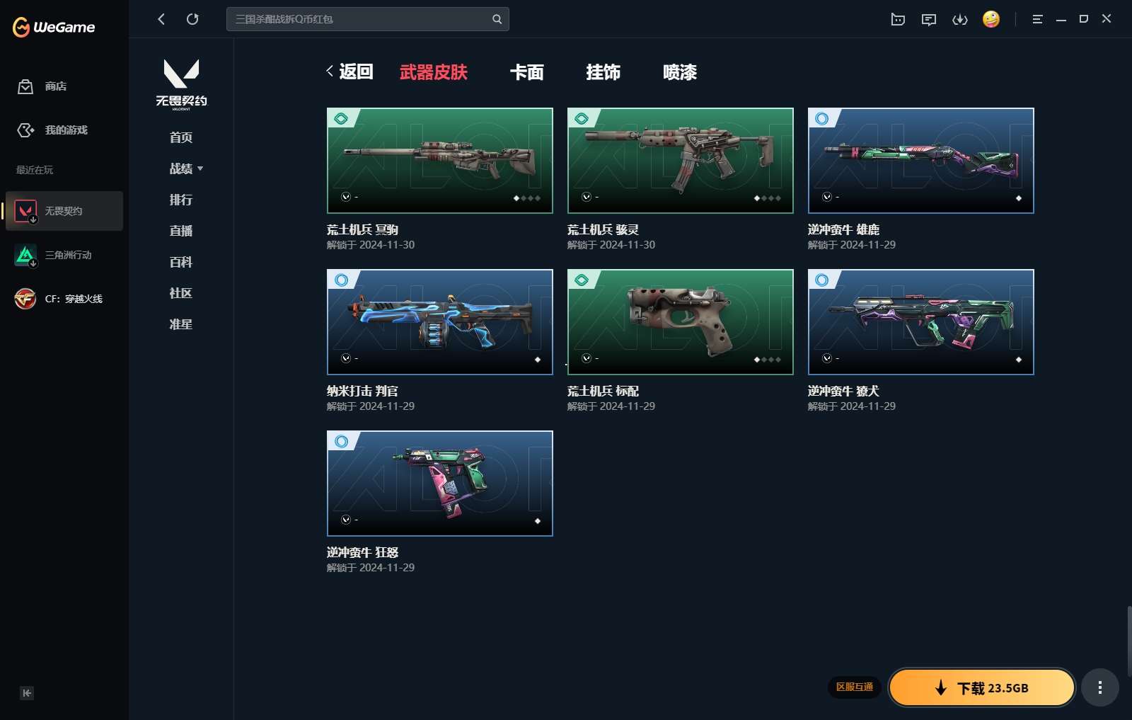Click the refresh page icon
The height and width of the screenshot is (720, 1132).
point(192,19)
